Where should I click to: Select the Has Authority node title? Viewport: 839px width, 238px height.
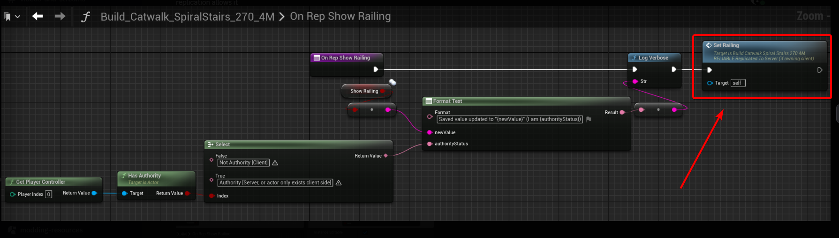pos(144,176)
